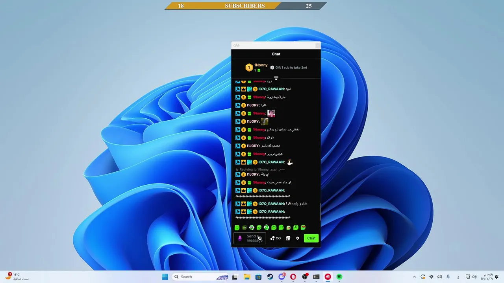This screenshot has height=283, width=504.
Task: Switch keyboard language indicator ع
Action: coord(458,277)
